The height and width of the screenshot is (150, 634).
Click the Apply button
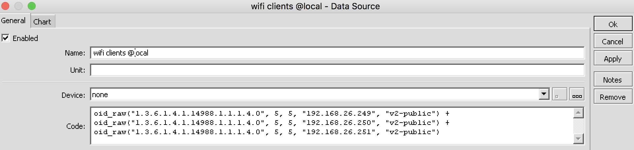(x=613, y=59)
